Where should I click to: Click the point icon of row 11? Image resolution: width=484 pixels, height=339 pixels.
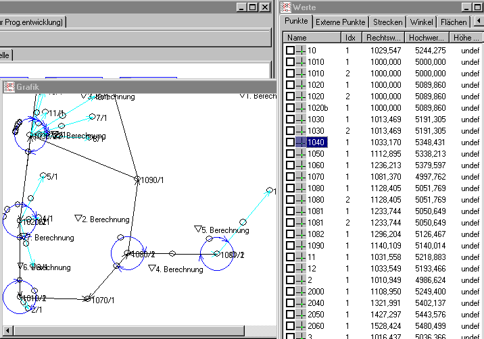[x=301, y=257]
